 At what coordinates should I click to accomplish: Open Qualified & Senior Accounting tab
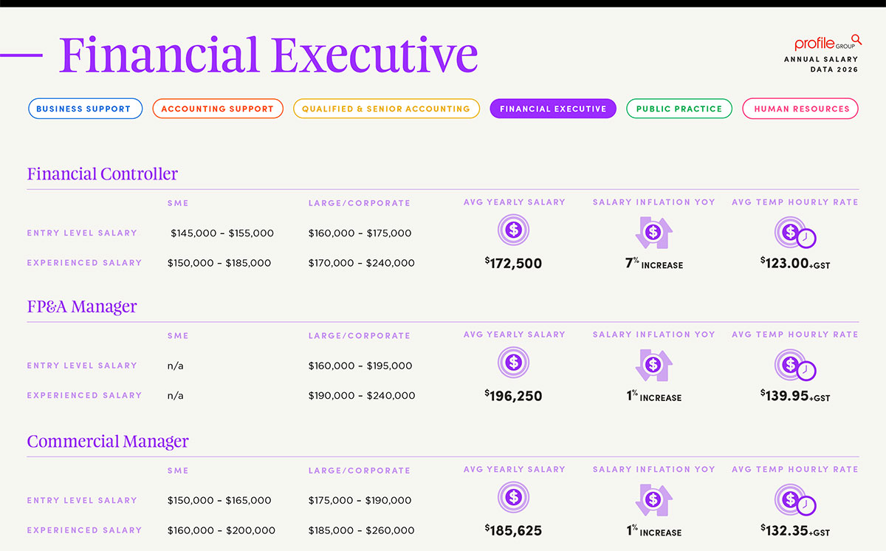(386, 109)
